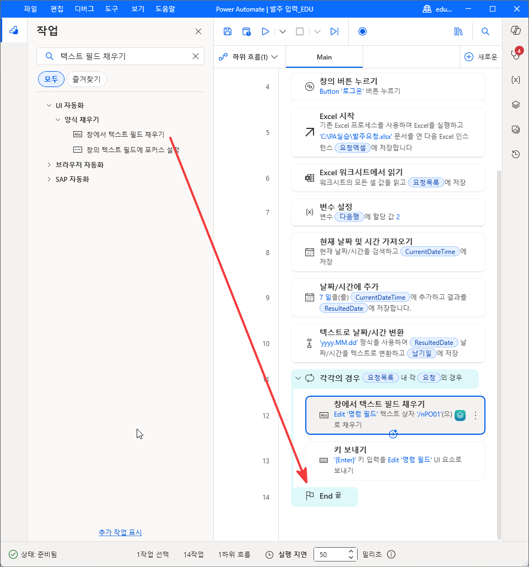Open the 도구 menu
This screenshot has width=529, height=567.
click(x=111, y=9)
